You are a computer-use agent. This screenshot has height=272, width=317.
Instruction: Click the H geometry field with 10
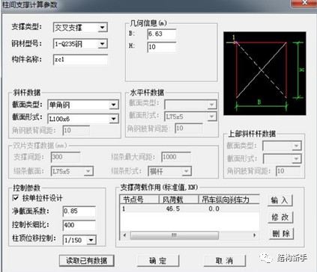pos(162,47)
